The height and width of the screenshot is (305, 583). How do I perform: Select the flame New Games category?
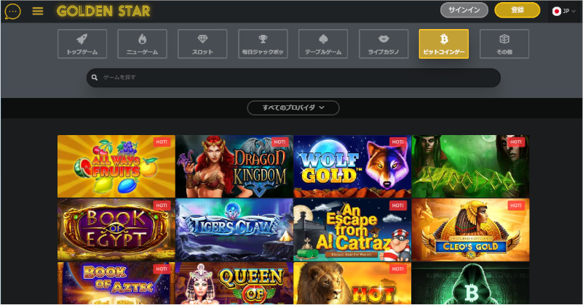click(x=143, y=44)
